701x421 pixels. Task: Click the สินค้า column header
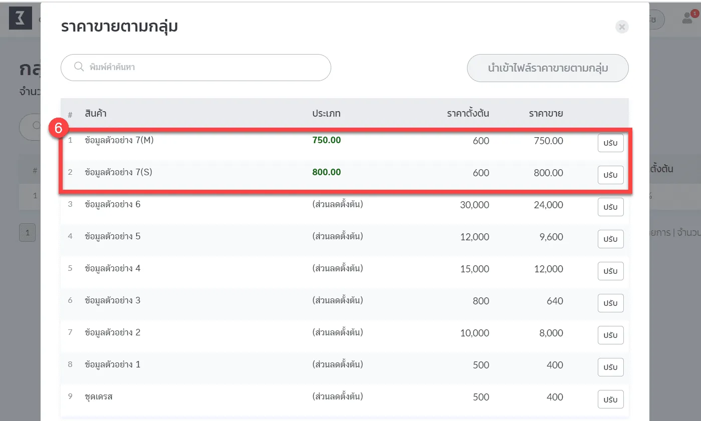pos(96,114)
